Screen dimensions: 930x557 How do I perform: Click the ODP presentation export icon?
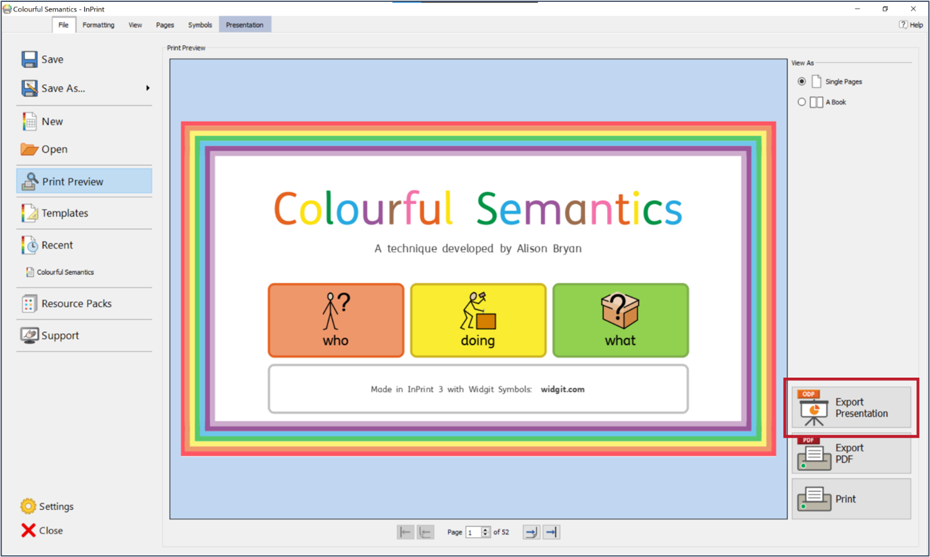[813, 407]
